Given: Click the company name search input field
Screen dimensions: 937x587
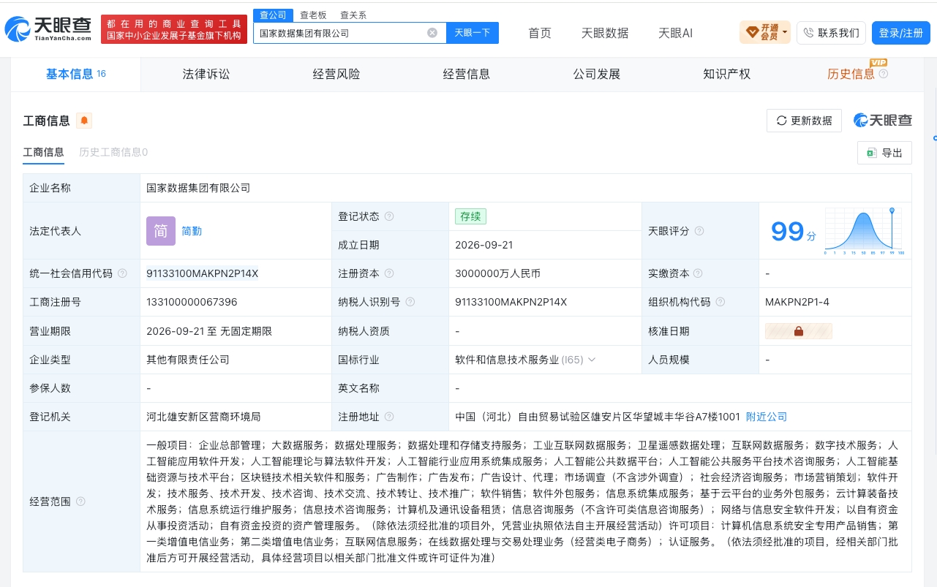Looking at the screenshot, I should point(340,33).
